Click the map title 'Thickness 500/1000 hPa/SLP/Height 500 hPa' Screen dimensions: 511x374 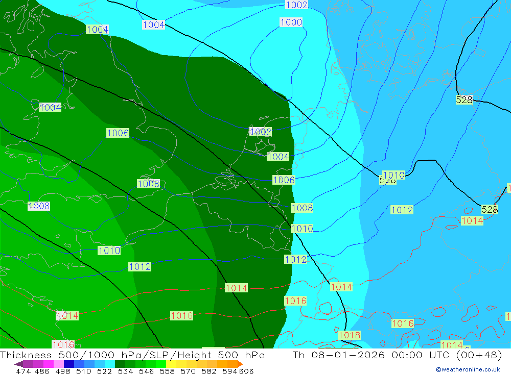coord(132,355)
